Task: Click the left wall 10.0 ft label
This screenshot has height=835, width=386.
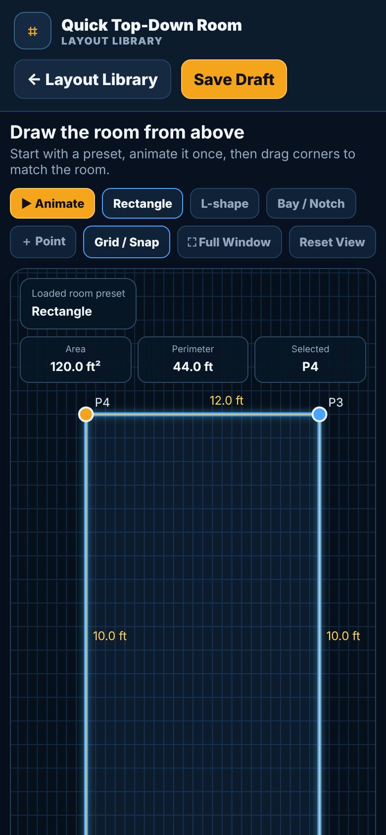Action: pyautogui.click(x=110, y=636)
